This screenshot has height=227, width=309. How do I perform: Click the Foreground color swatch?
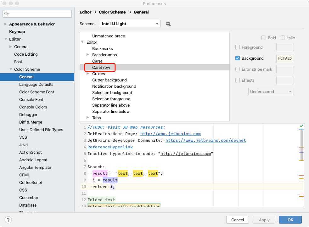[285, 47]
